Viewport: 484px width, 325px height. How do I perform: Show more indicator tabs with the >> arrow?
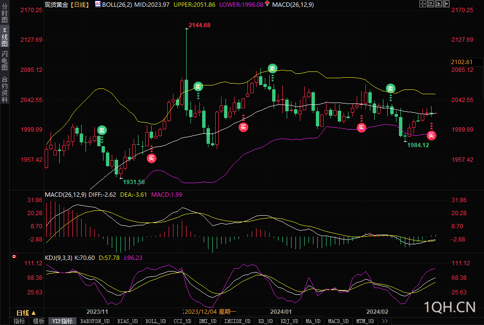(x=384, y=321)
